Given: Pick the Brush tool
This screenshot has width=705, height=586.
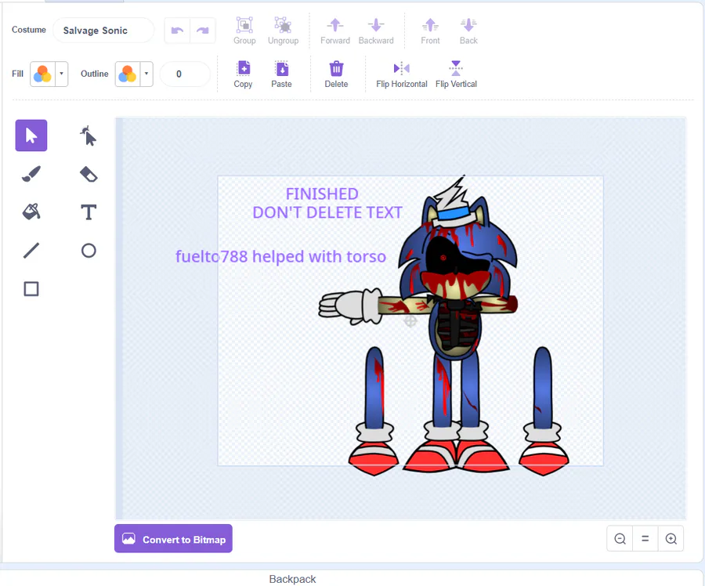Looking at the screenshot, I should (x=31, y=174).
